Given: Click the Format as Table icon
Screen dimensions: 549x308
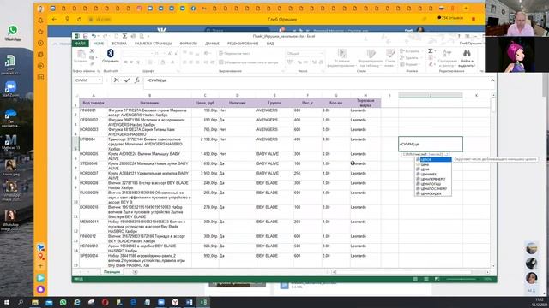Looking at the screenshot, I should (371, 53).
